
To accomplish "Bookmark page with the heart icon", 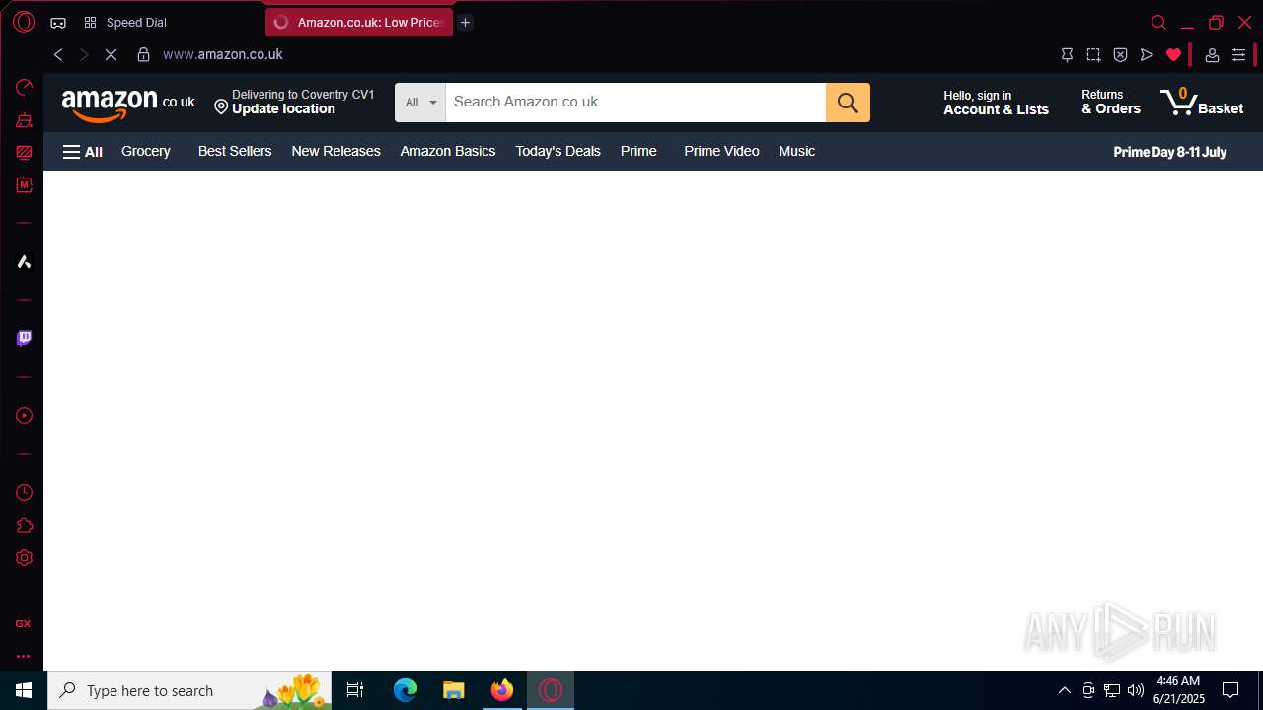I will [x=1173, y=55].
